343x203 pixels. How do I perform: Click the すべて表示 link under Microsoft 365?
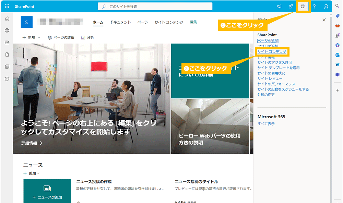(266, 124)
